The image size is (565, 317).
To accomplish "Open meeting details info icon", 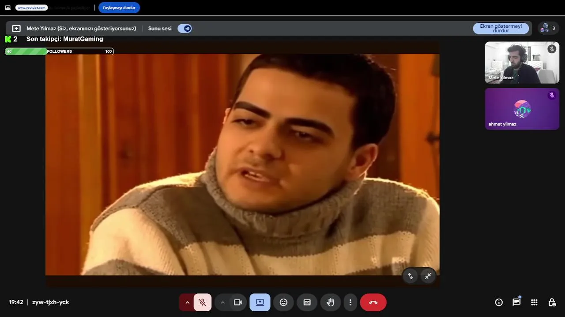I will (x=499, y=302).
